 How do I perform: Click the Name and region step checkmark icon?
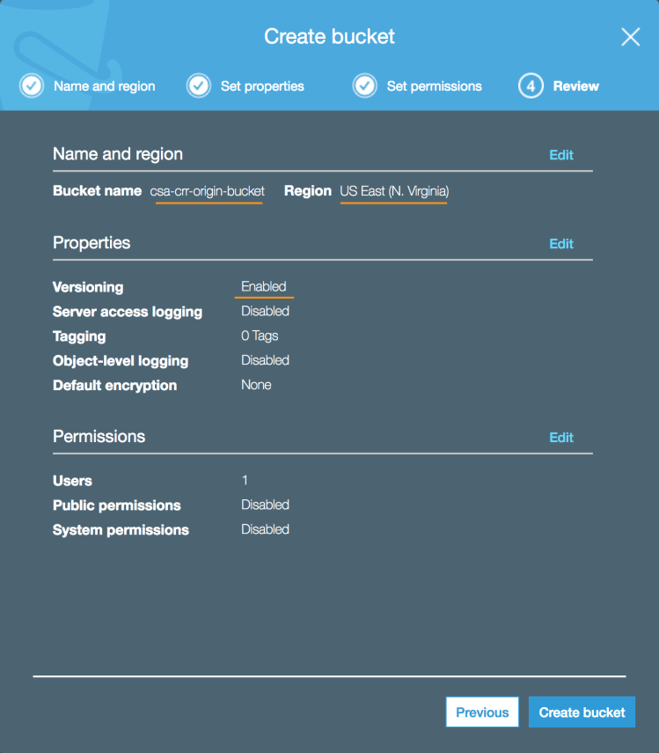32,86
